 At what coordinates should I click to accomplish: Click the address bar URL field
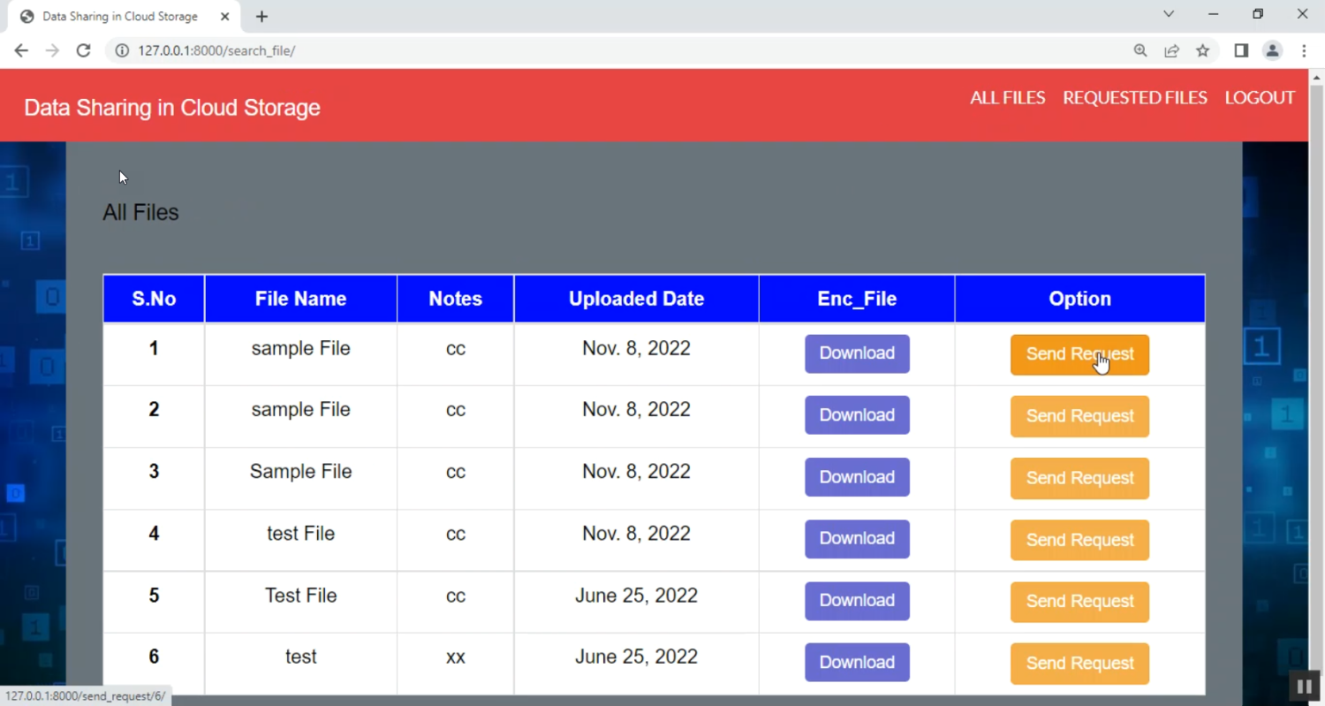(618, 50)
